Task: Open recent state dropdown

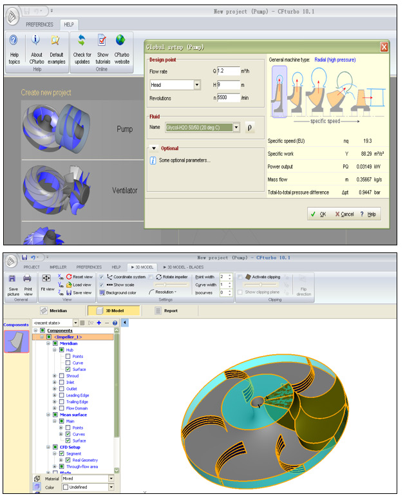Action: 76,323
